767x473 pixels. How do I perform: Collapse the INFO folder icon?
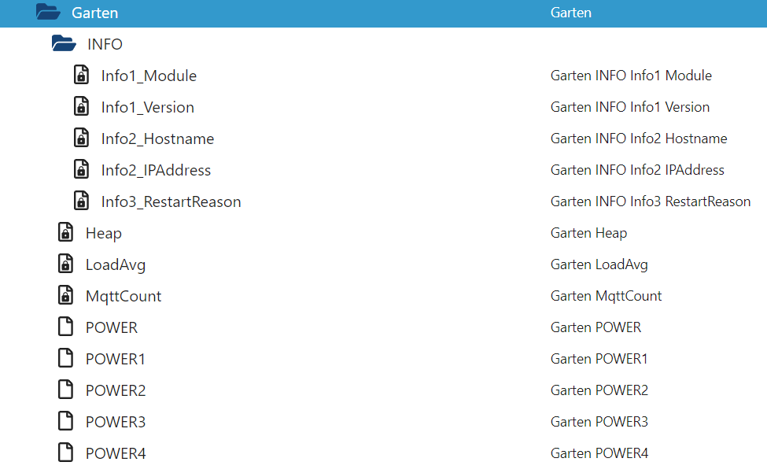[x=64, y=43]
